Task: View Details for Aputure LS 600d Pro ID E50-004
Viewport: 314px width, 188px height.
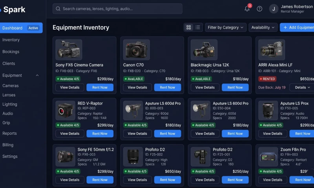Action: pos(205,134)
